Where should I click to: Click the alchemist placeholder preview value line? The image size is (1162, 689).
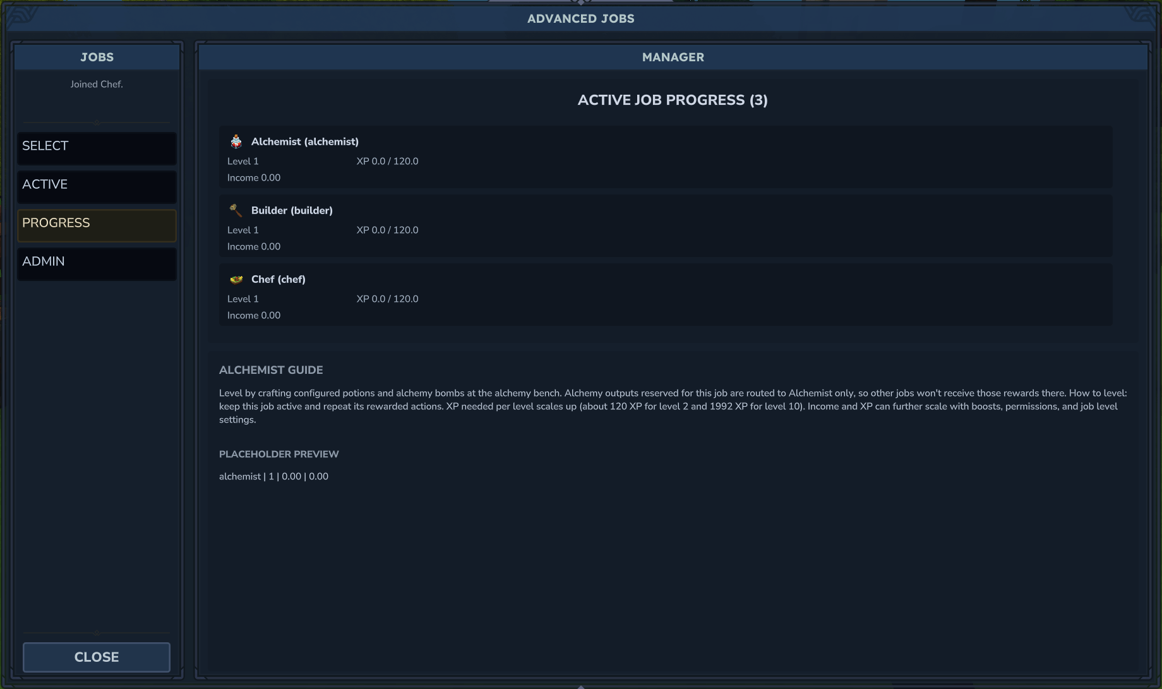click(x=273, y=476)
